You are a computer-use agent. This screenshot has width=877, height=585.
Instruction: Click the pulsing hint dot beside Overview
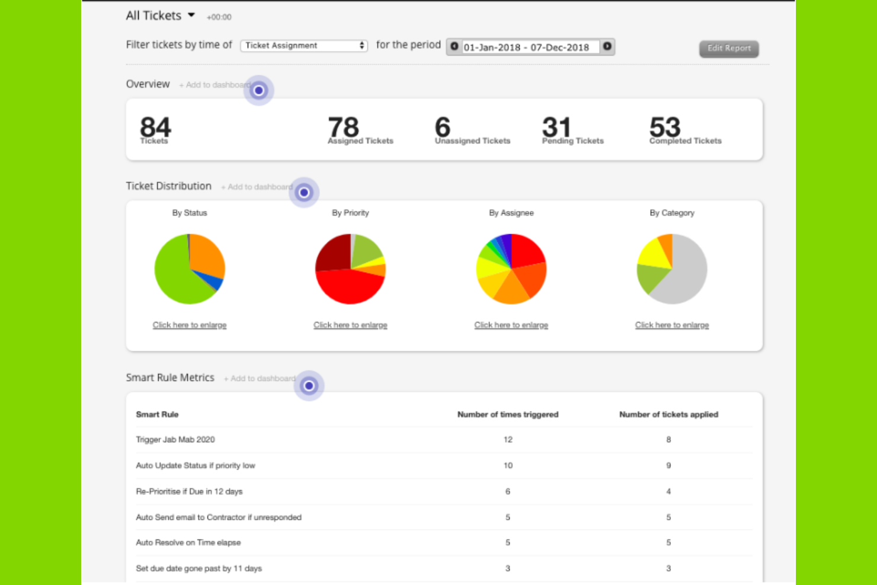(259, 90)
